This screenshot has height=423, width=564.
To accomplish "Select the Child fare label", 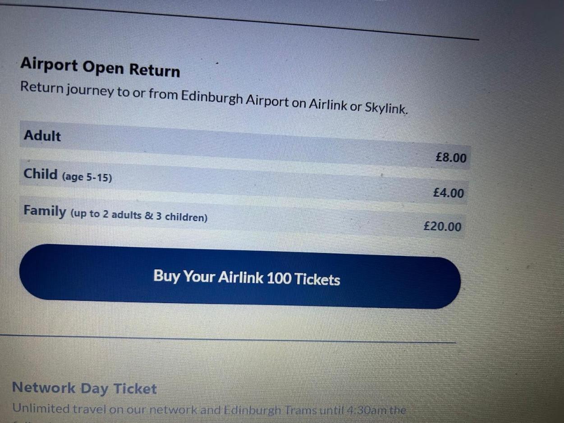I will [x=41, y=174].
